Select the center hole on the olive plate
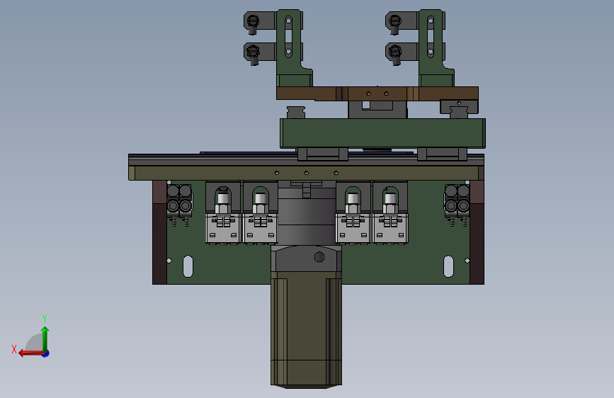 pos(306,173)
